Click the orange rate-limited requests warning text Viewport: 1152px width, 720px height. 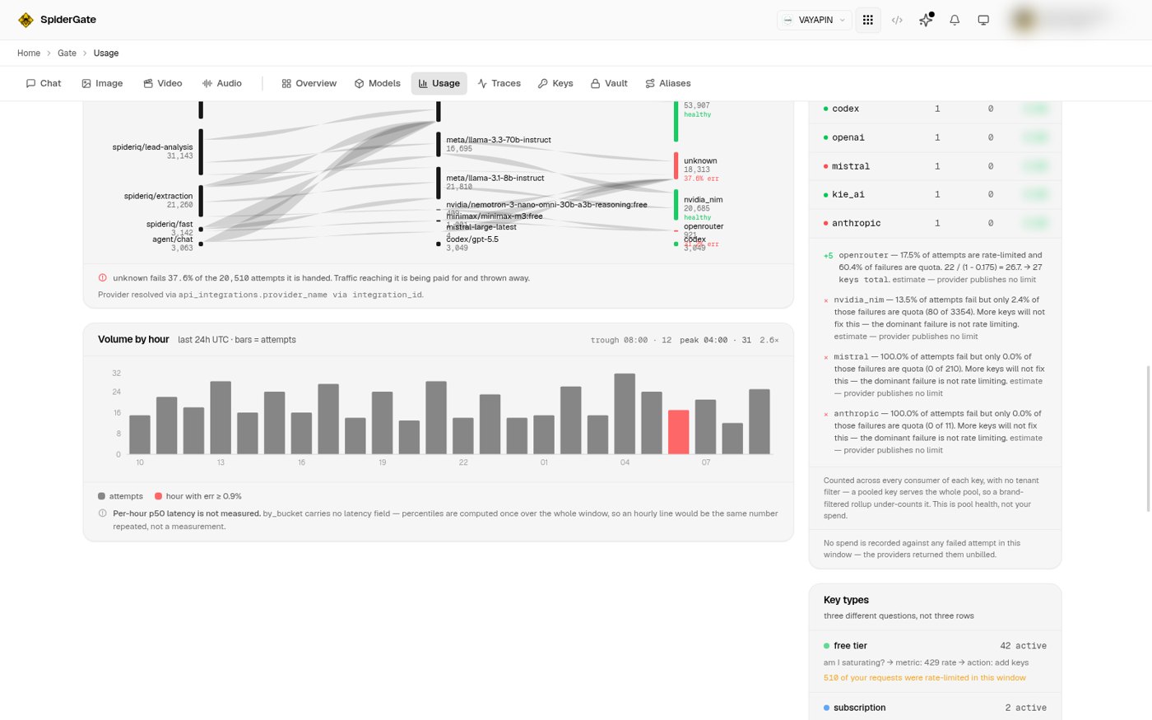coord(925,678)
